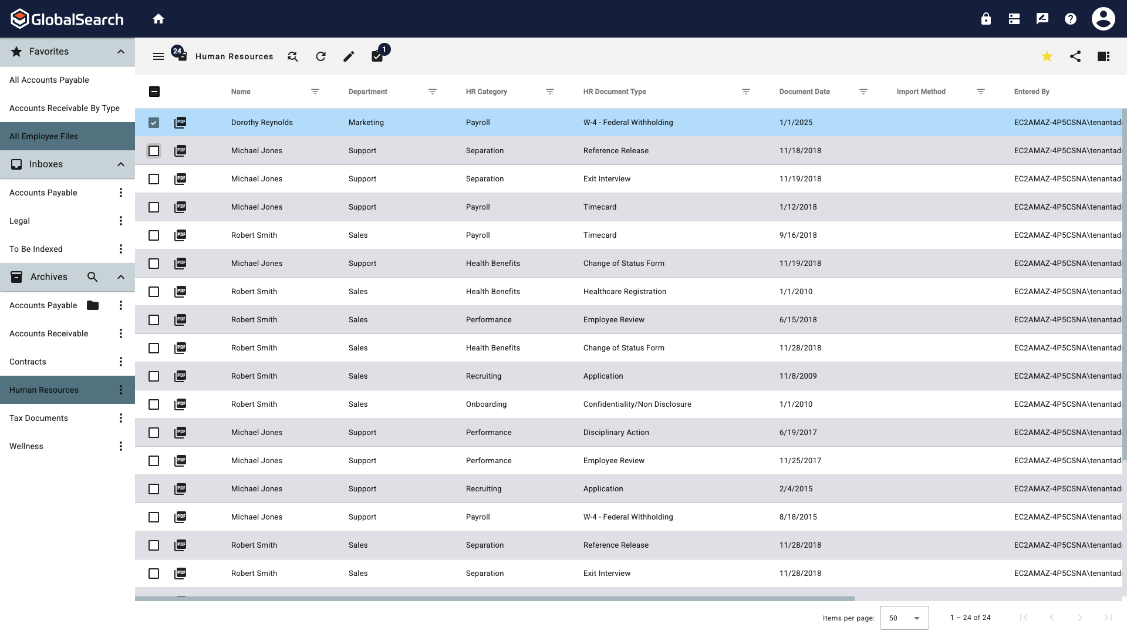The image size is (1127, 634).
Task: Click the horizontal scrollbar below the table
Action: point(494,599)
